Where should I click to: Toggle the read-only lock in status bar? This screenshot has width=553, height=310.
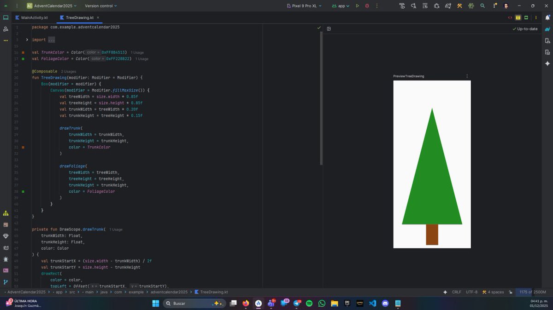(510, 292)
